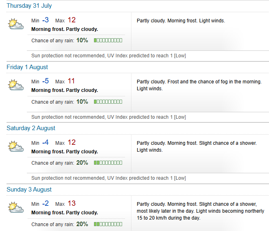269x231 pixels.
Task: Select Thursday's minimum temperature -3
Action: click(x=46, y=20)
